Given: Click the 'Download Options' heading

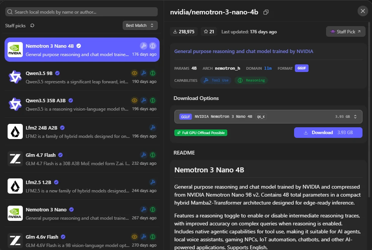Looking at the screenshot, I should point(196,98).
